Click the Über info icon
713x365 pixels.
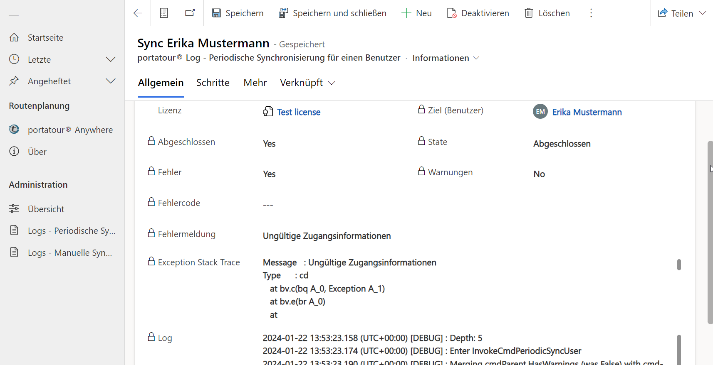(14, 151)
